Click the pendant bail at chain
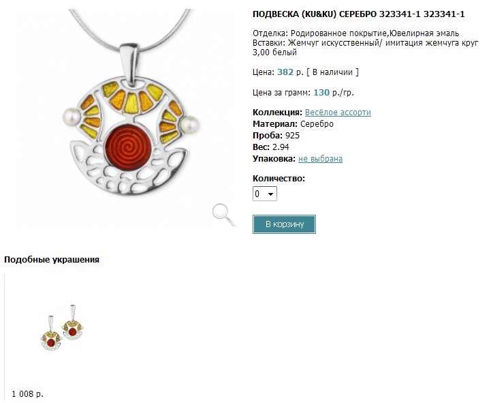The width and height of the screenshot is (491, 403). 129,64
